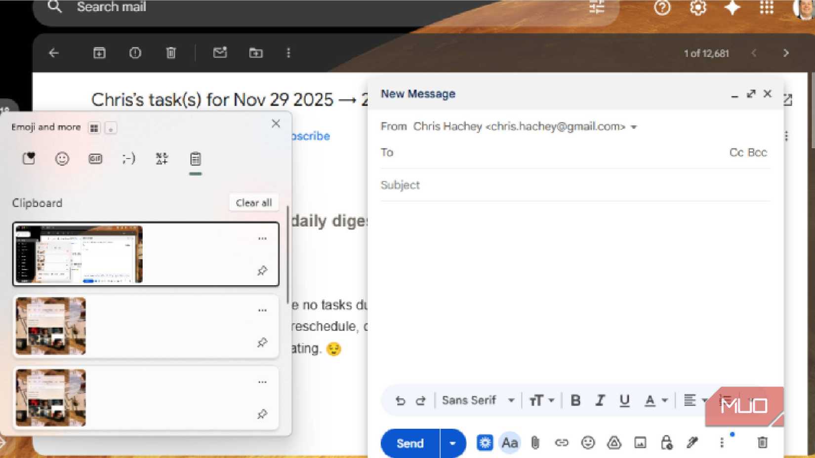
Task: Archive the open email
Action: [x=99, y=53]
